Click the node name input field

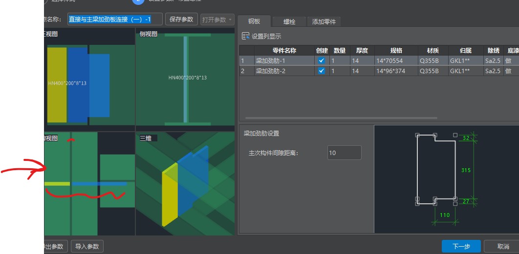115,20
